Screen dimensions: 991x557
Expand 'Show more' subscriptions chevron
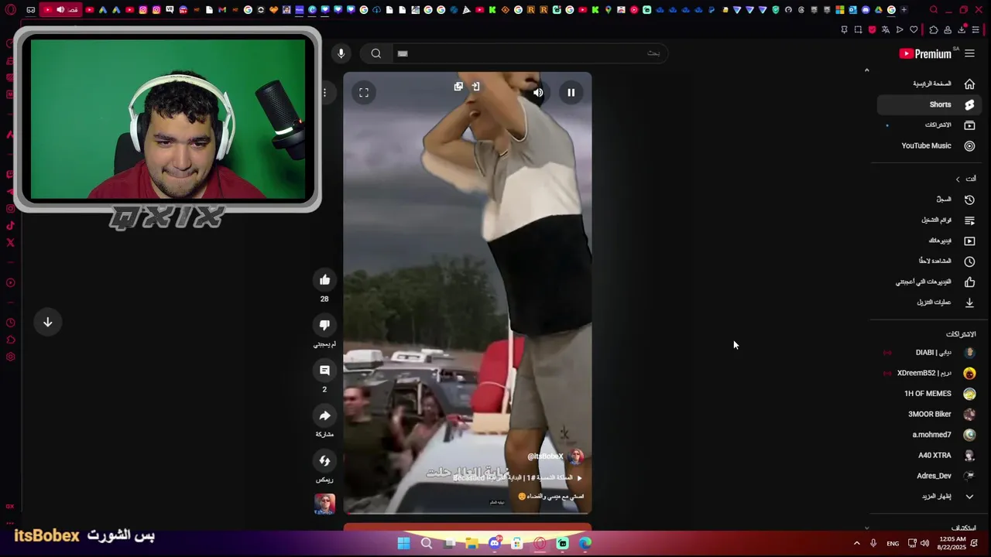[969, 497]
